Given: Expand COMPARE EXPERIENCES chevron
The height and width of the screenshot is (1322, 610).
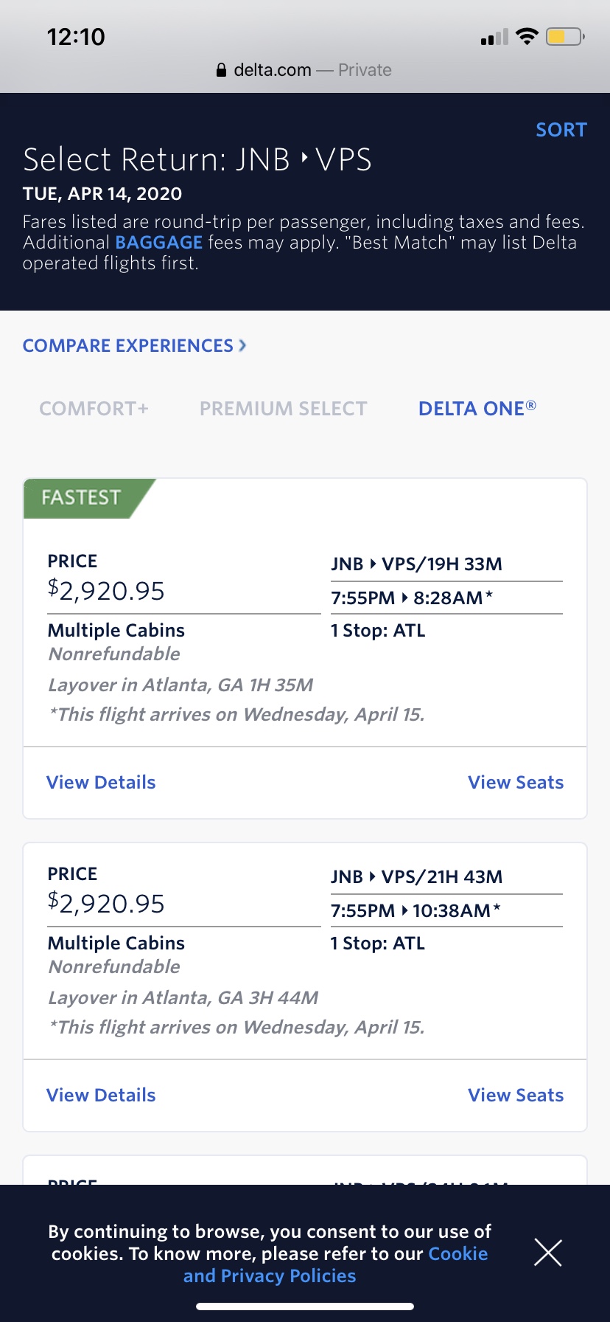Looking at the screenshot, I should 242,345.
